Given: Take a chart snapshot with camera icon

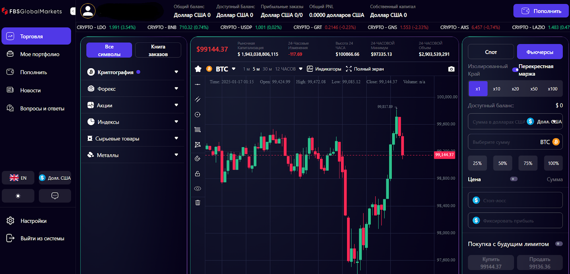Looking at the screenshot, I should click(451, 69).
